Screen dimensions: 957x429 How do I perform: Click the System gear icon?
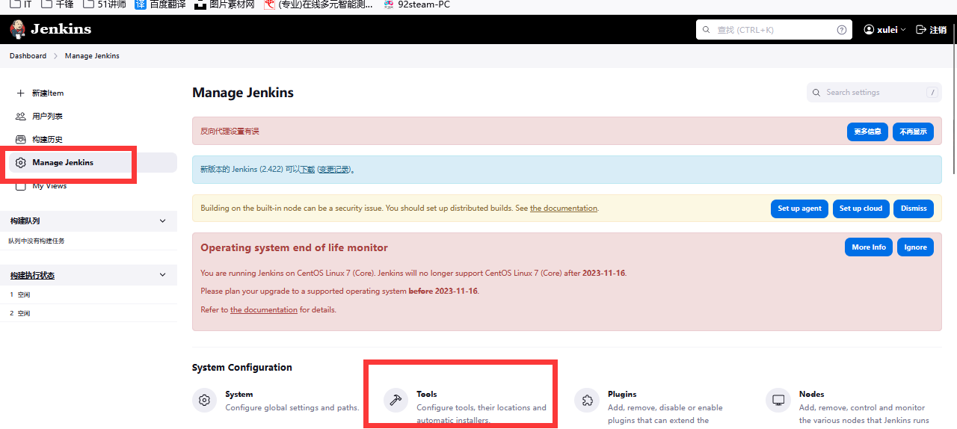point(204,401)
